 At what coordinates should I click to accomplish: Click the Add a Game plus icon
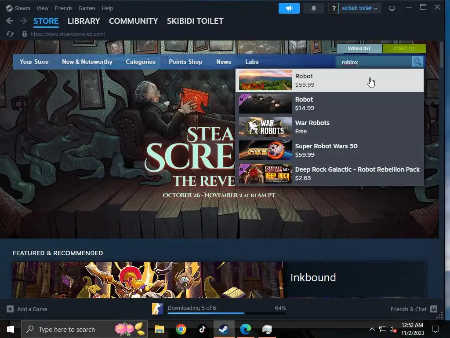coord(10,309)
